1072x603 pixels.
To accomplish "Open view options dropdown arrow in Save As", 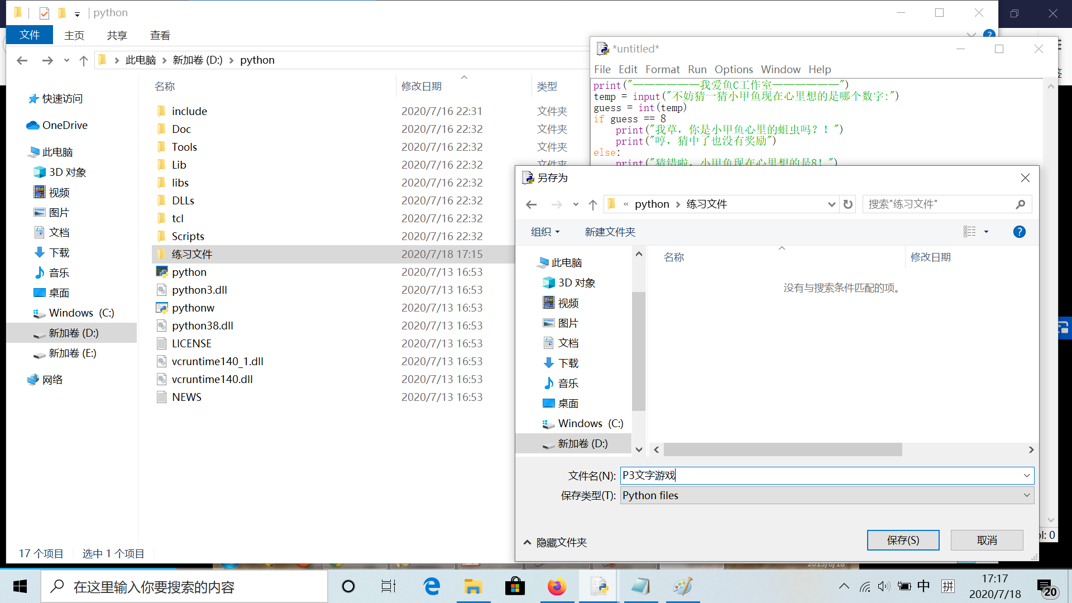I will 986,232.
